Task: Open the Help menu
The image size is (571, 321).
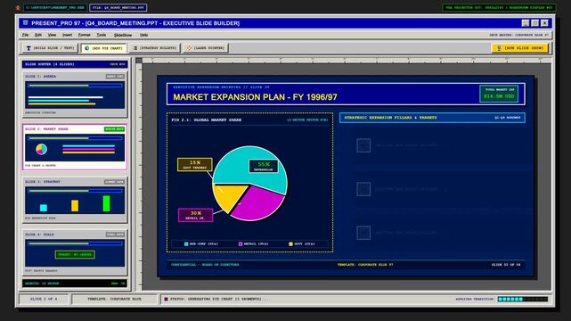Action: click(143, 35)
